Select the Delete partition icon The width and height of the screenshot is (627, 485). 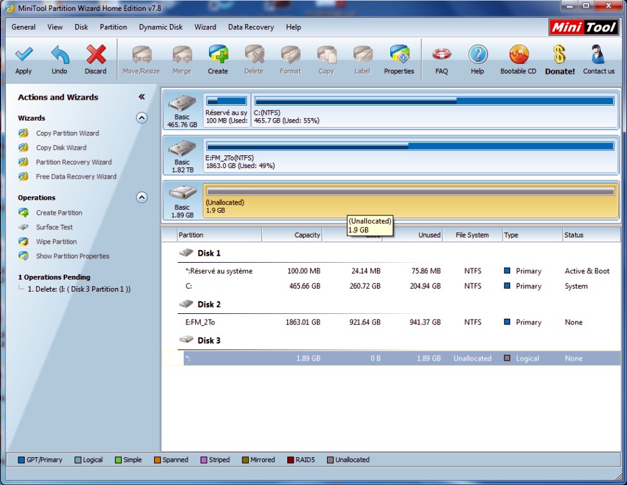click(254, 55)
